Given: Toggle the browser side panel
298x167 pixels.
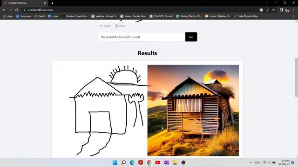Looking at the screenshot, I should click(x=281, y=10).
